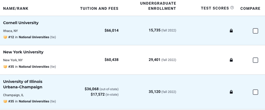Sort by the Name/Rank column header
Screen dimensions: 265x110
(16, 8)
